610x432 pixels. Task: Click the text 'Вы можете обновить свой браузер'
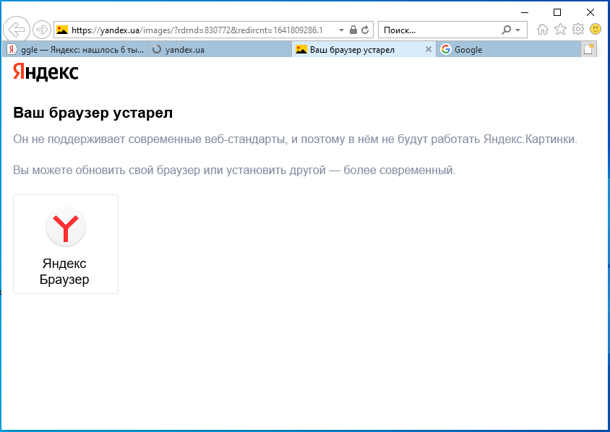106,170
